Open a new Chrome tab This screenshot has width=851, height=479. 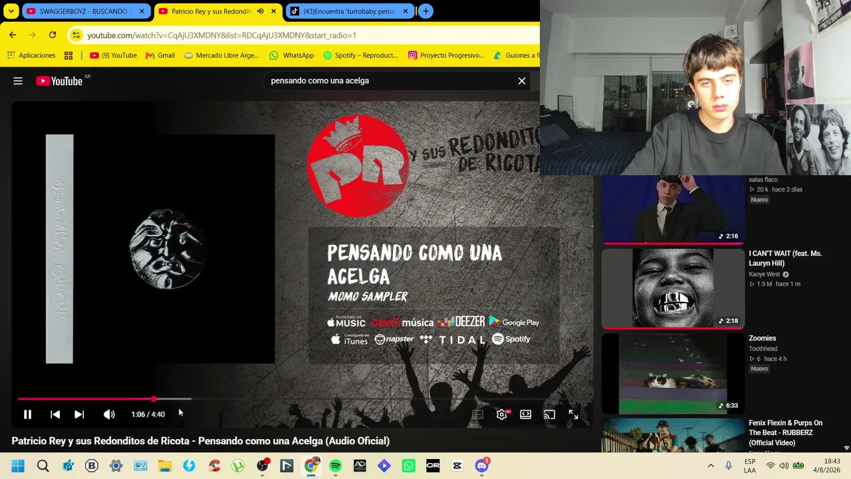pyautogui.click(x=425, y=11)
